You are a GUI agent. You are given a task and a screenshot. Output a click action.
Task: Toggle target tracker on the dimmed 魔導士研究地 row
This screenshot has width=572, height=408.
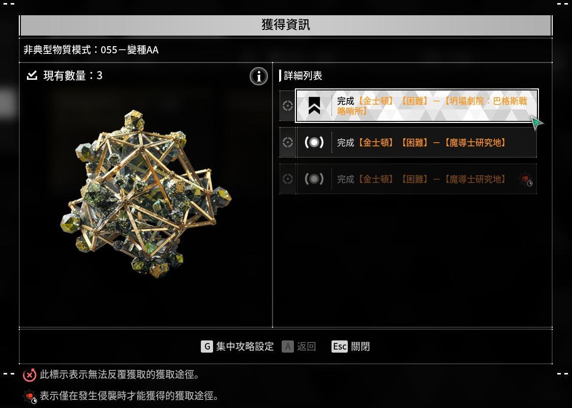pyautogui.click(x=287, y=179)
